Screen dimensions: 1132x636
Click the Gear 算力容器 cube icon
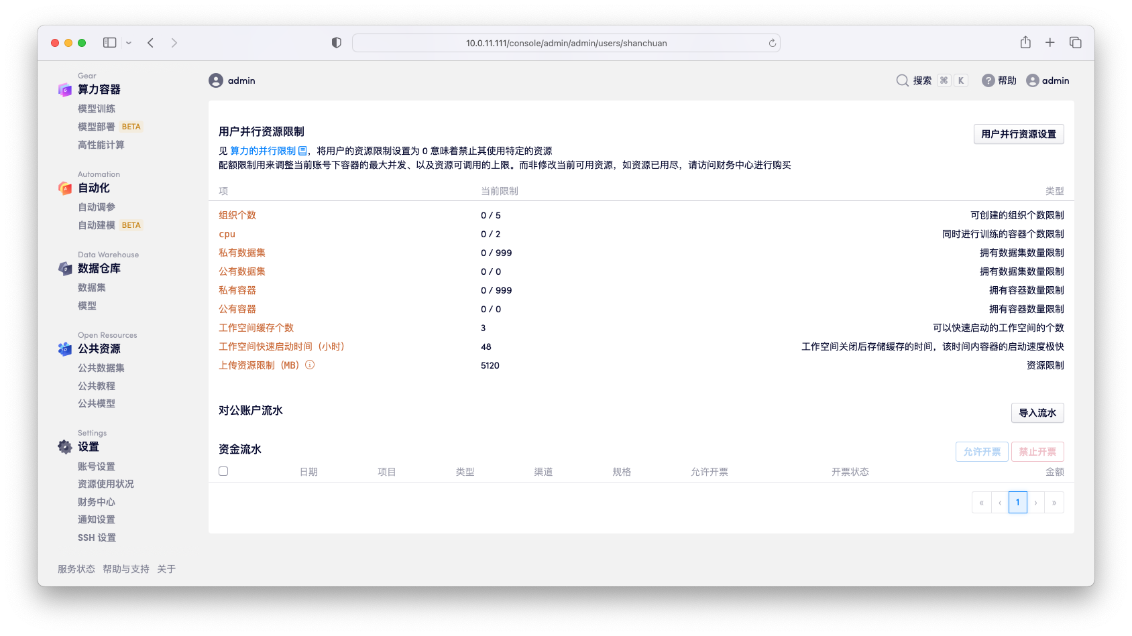[65, 90]
